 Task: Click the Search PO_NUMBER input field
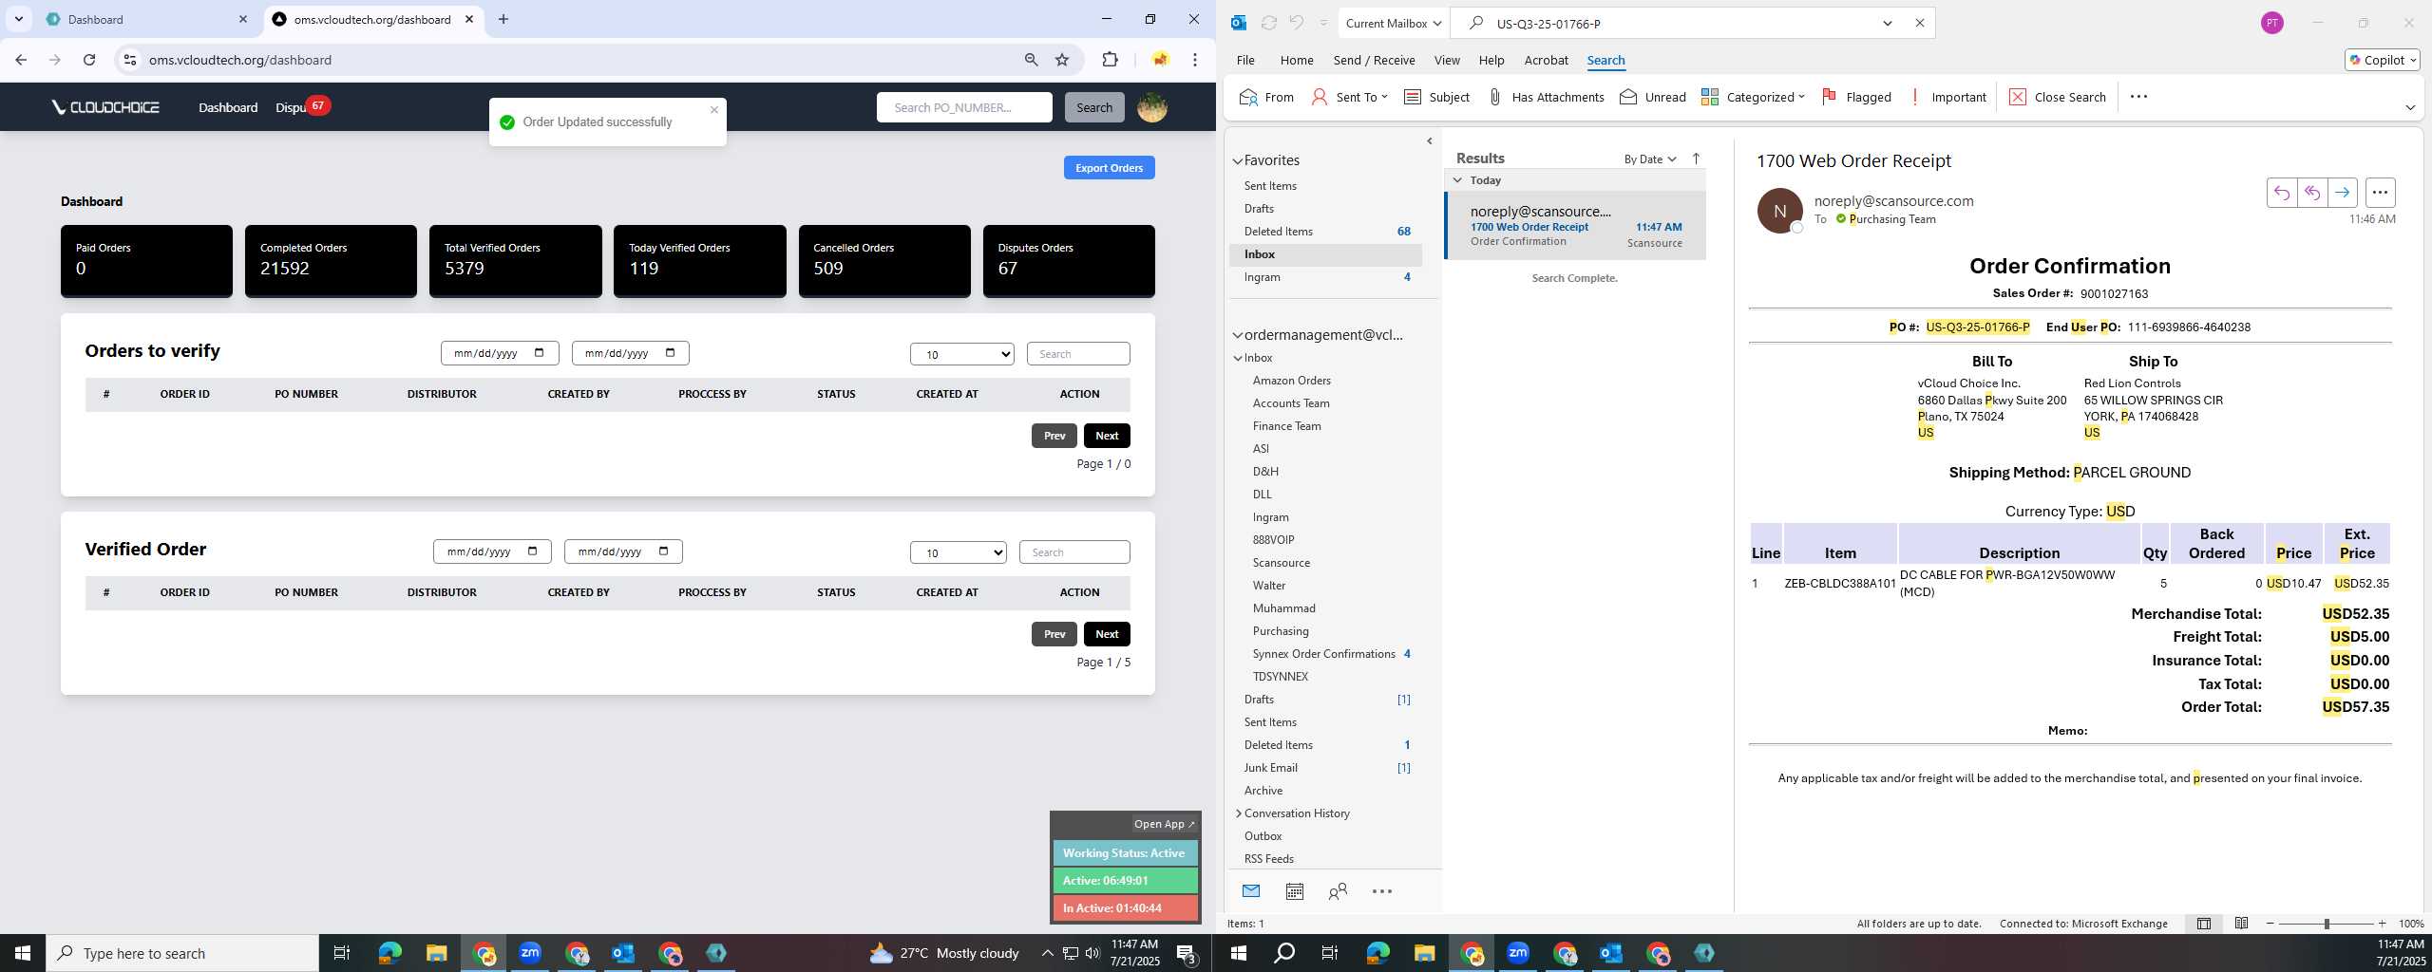(x=964, y=107)
